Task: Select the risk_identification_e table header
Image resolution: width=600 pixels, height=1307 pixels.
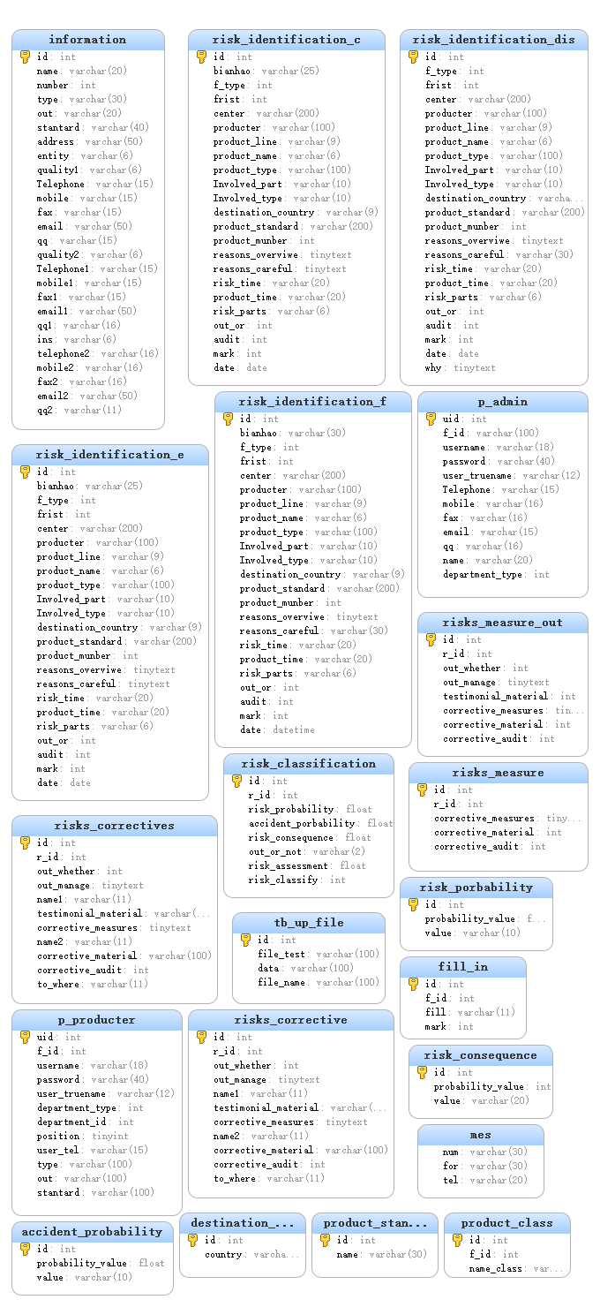Action: (x=110, y=455)
